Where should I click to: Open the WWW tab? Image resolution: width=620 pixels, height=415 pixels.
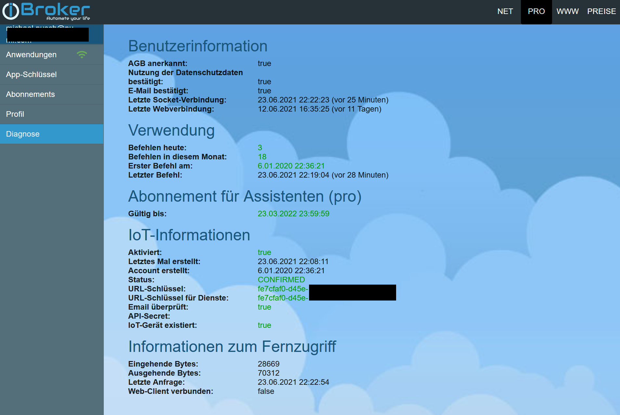[x=567, y=11]
